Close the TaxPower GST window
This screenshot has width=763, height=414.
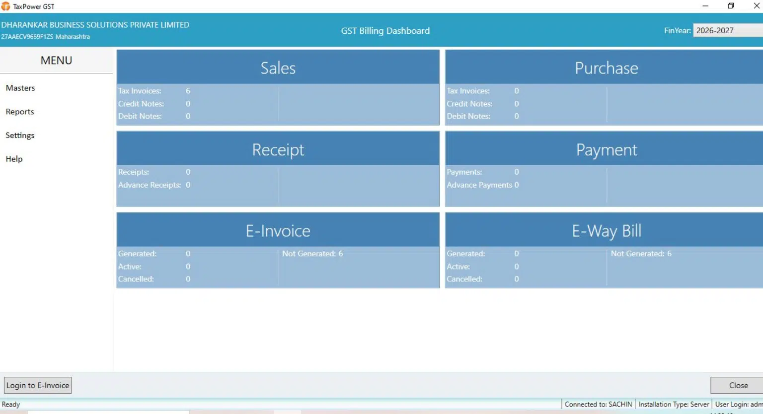point(756,6)
